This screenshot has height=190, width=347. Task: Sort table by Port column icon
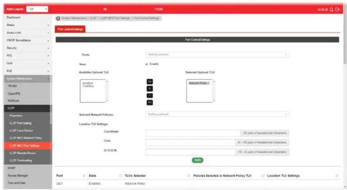84,176
